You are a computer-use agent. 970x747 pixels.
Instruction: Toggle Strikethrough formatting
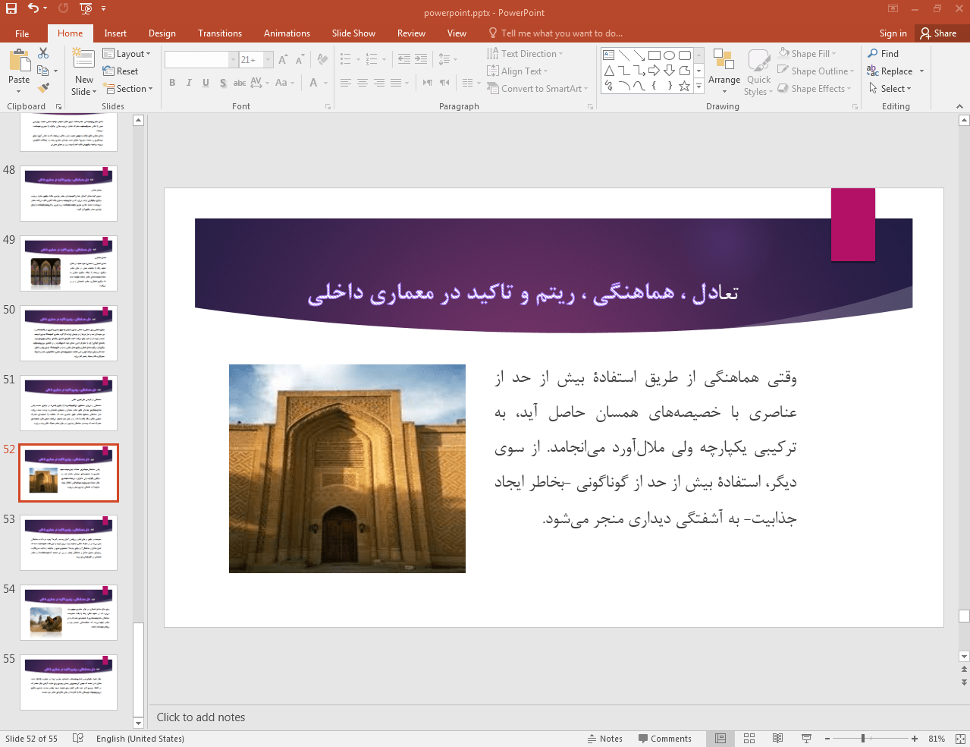click(x=240, y=83)
